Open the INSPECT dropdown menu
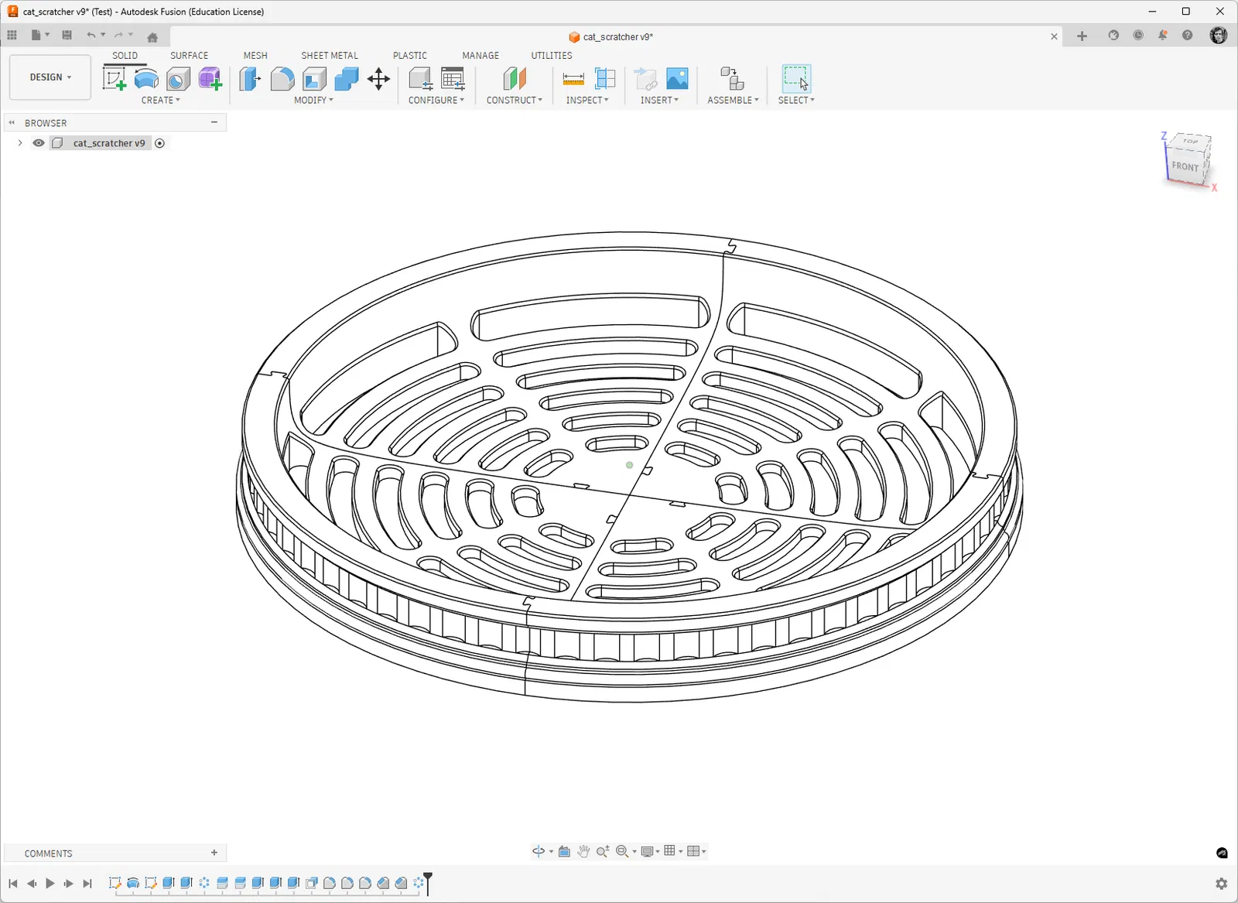 (587, 101)
